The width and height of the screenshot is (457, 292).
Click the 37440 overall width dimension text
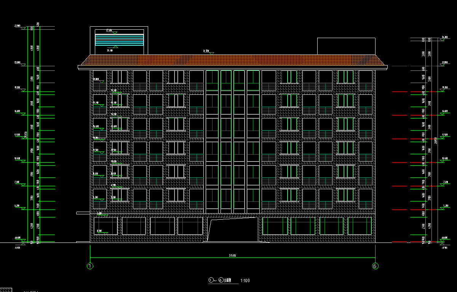tap(232, 256)
